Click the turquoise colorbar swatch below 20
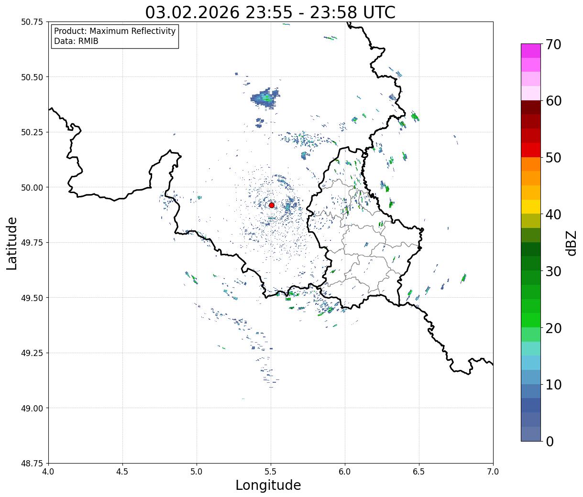The width and height of the screenshot is (583, 497). [x=531, y=348]
